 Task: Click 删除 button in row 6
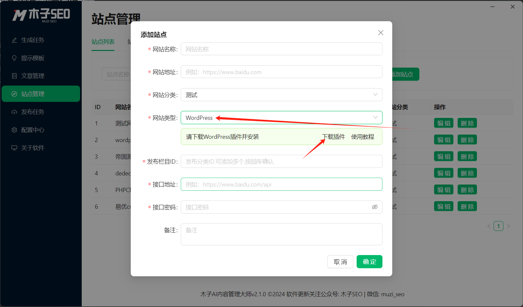coord(467,206)
